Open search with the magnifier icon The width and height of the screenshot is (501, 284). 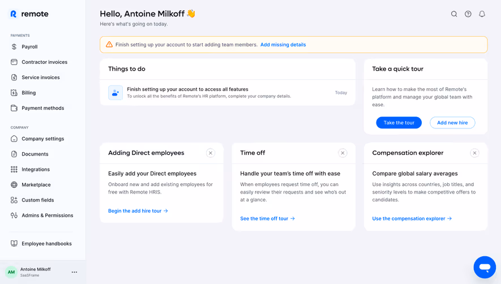(x=454, y=14)
